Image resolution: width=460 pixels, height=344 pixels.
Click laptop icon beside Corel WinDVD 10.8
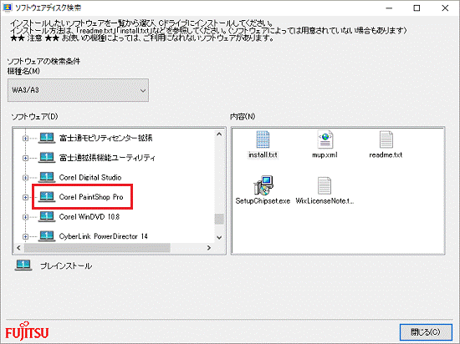pos(47,216)
